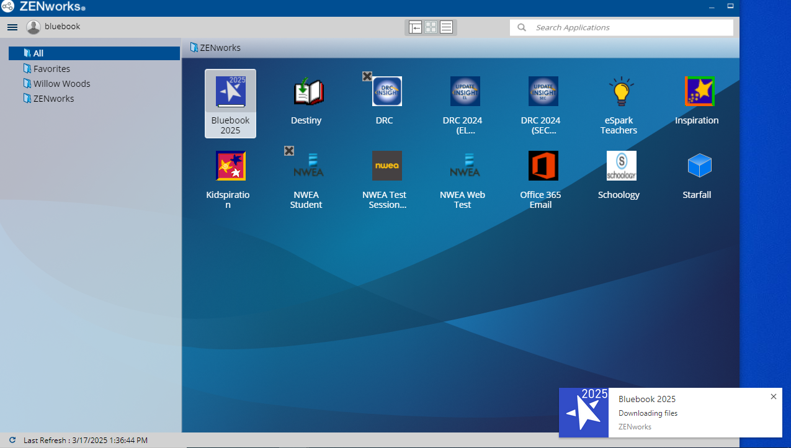Open the DRC 2024 (EL) update icon
This screenshot has width=791, height=448.
click(x=465, y=92)
